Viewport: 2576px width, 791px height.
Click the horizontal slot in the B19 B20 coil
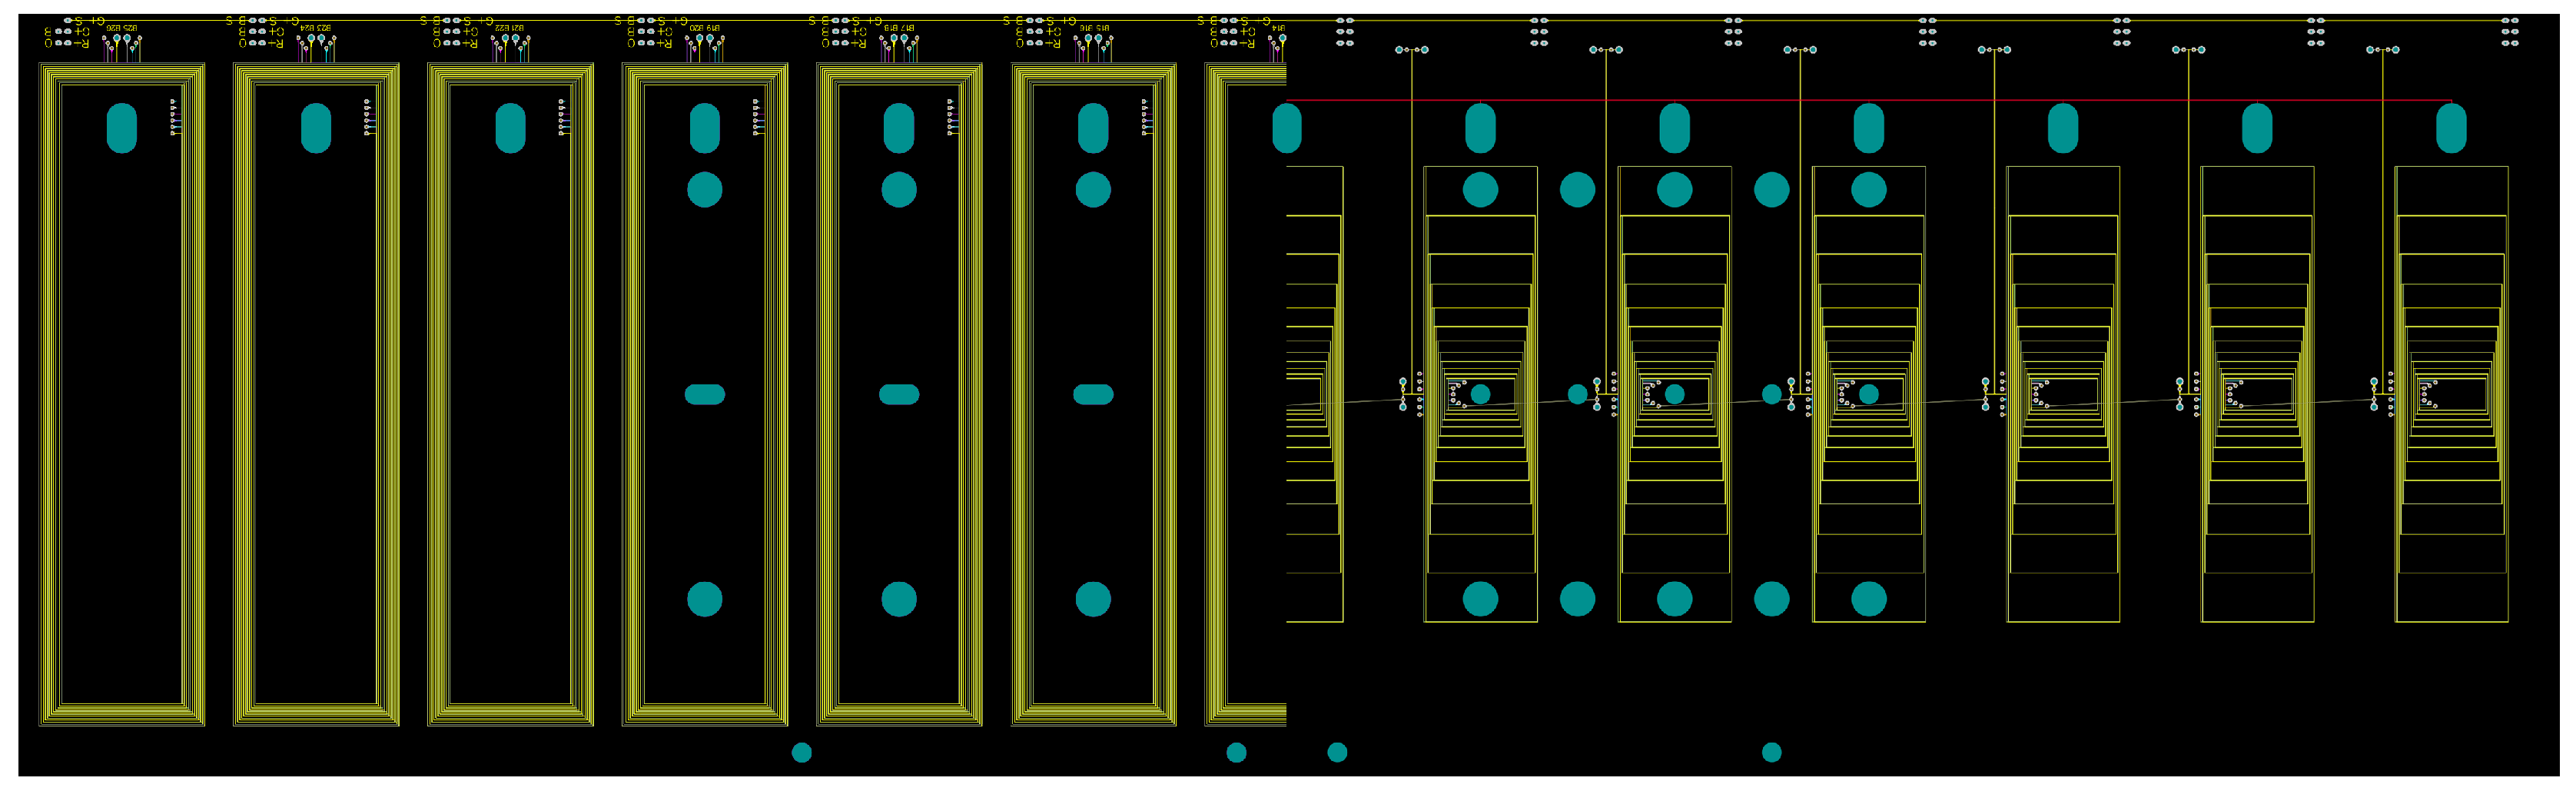[x=705, y=395]
